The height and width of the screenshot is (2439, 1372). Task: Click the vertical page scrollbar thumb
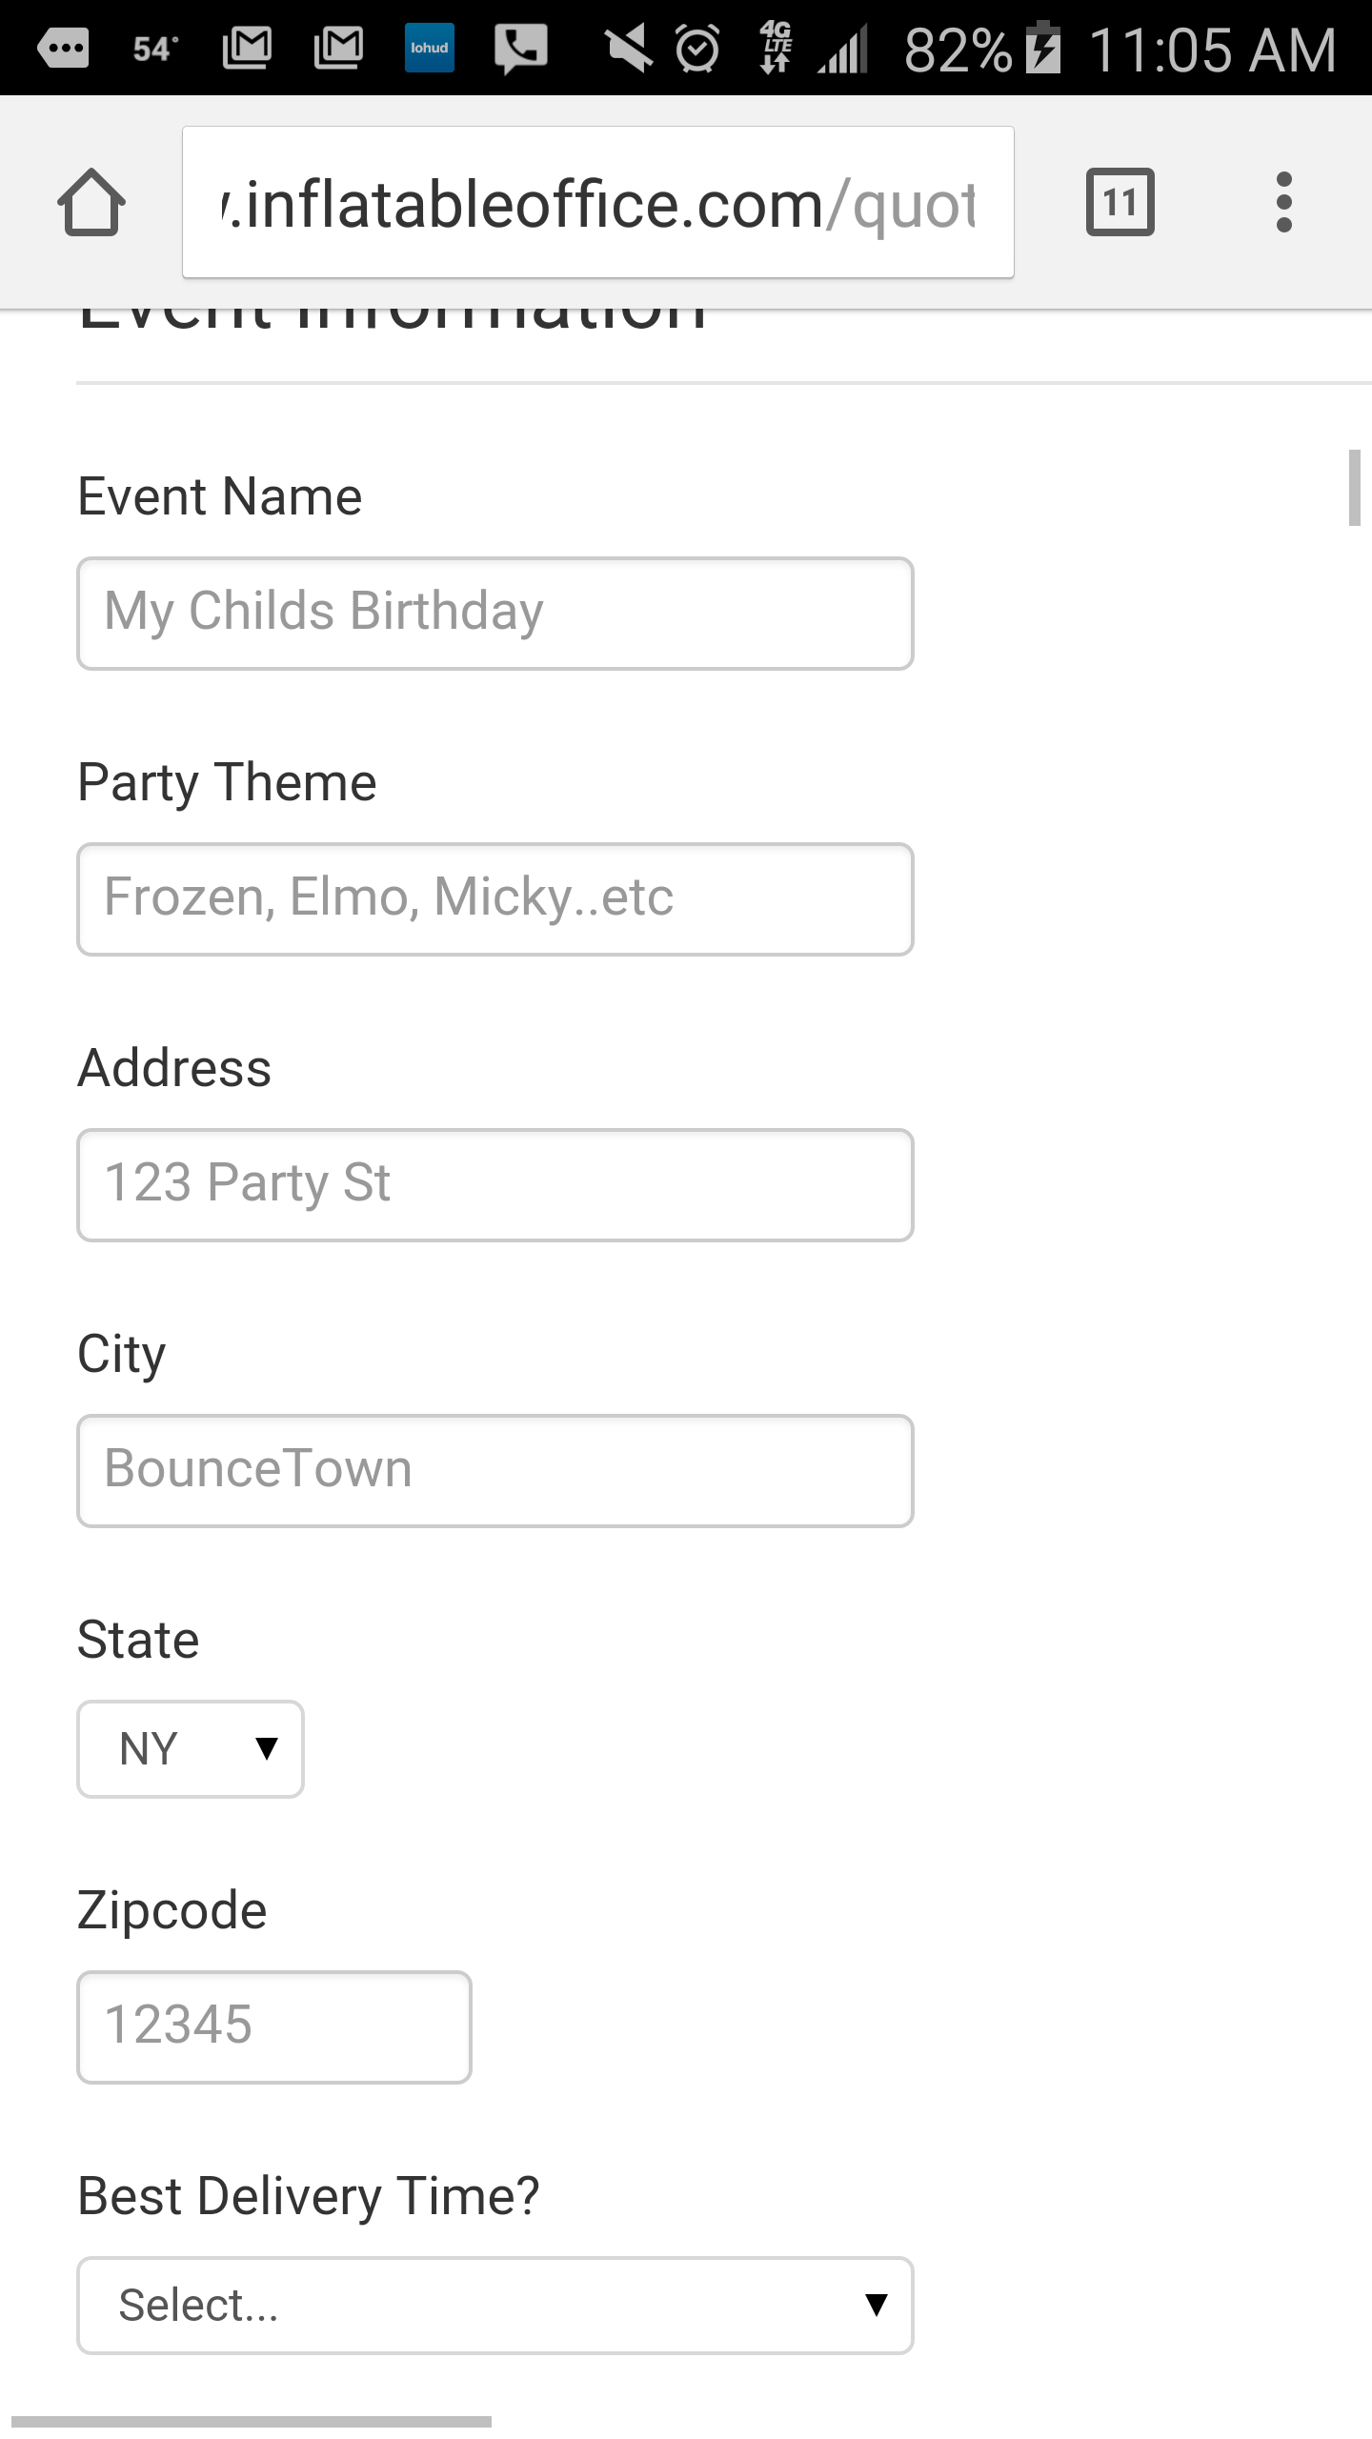pyautogui.click(x=1354, y=488)
